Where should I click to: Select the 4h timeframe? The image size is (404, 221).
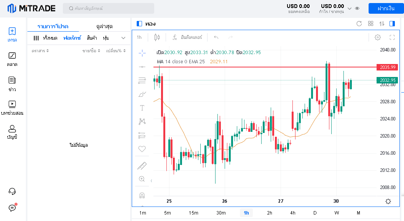click(x=292, y=213)
